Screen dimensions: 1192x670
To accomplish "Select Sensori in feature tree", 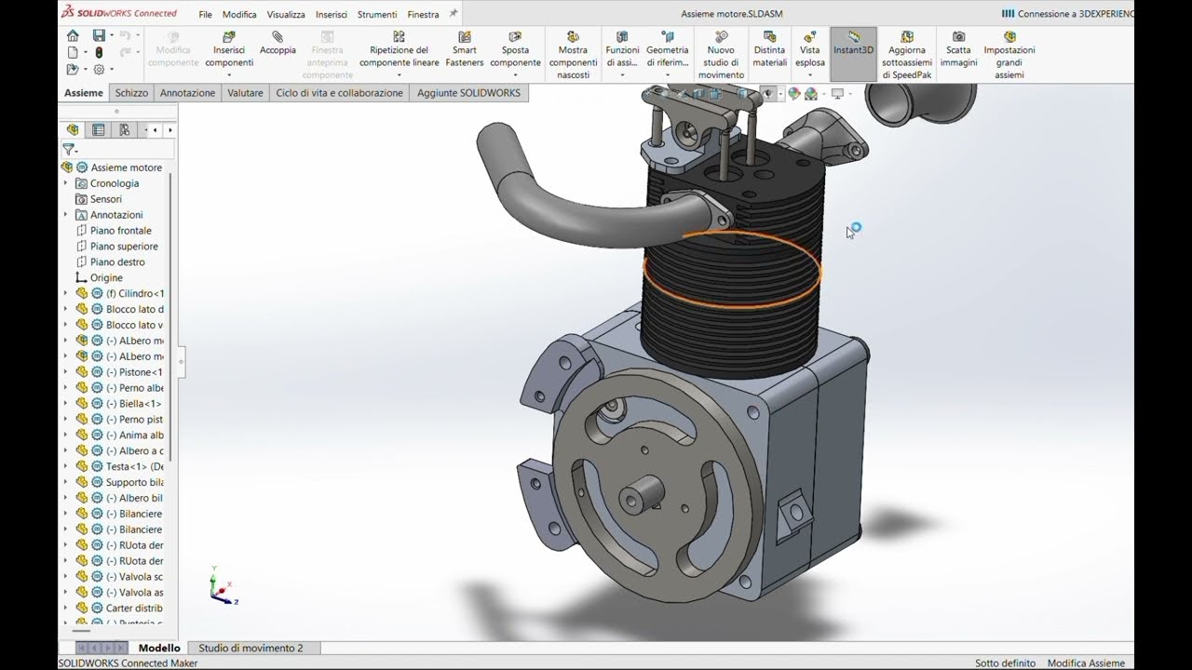I will click(x=105, y=199).
